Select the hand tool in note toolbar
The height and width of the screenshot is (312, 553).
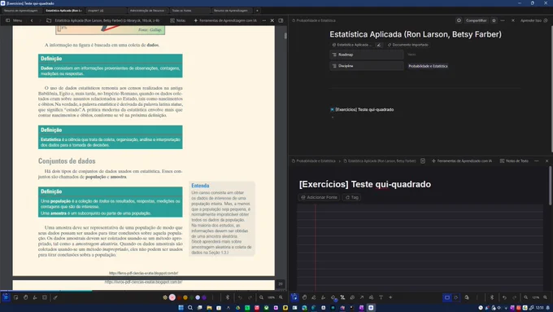tap(304, 297)
